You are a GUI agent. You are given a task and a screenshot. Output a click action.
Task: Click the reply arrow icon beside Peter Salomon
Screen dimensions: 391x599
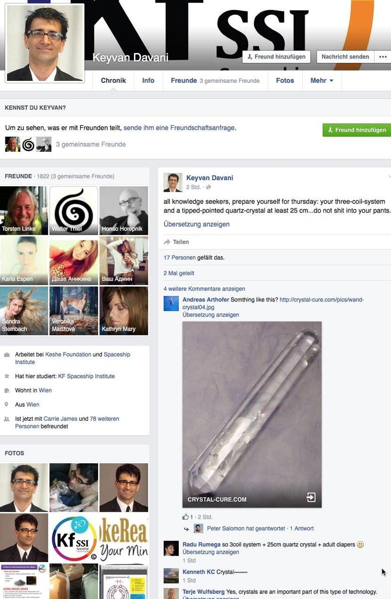[x=186, y=529]
